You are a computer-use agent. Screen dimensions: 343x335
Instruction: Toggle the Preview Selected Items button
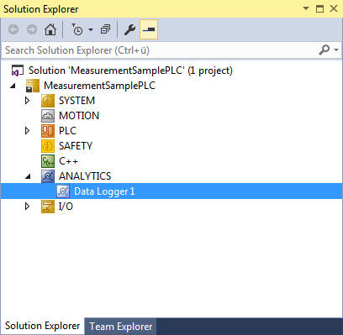149,29
